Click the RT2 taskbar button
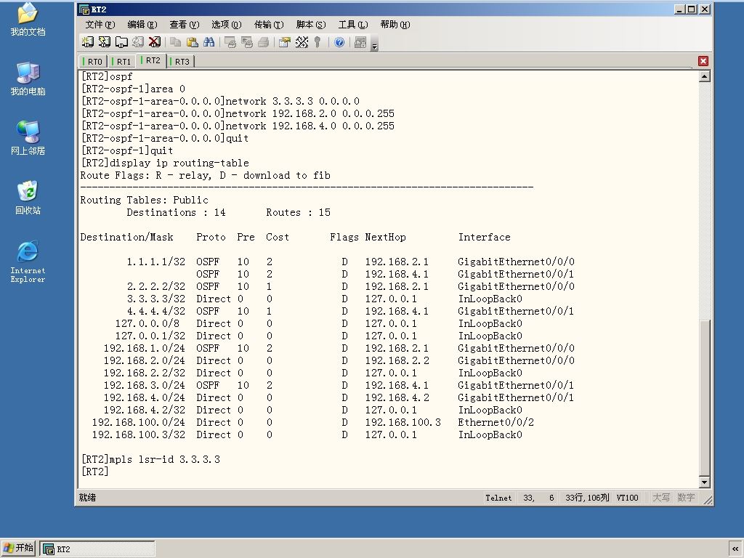 [97, 549]
